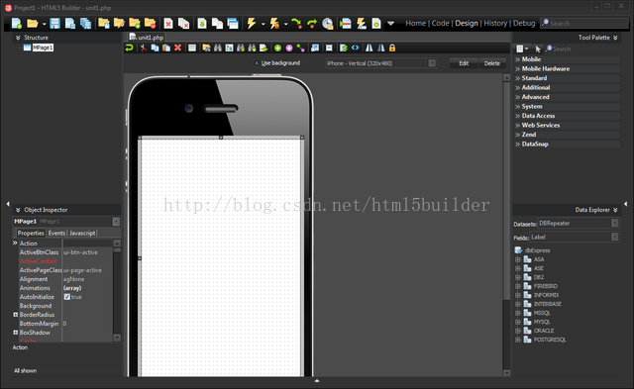Switch to the History view
The image size is (634, 389).
(495, 24)
